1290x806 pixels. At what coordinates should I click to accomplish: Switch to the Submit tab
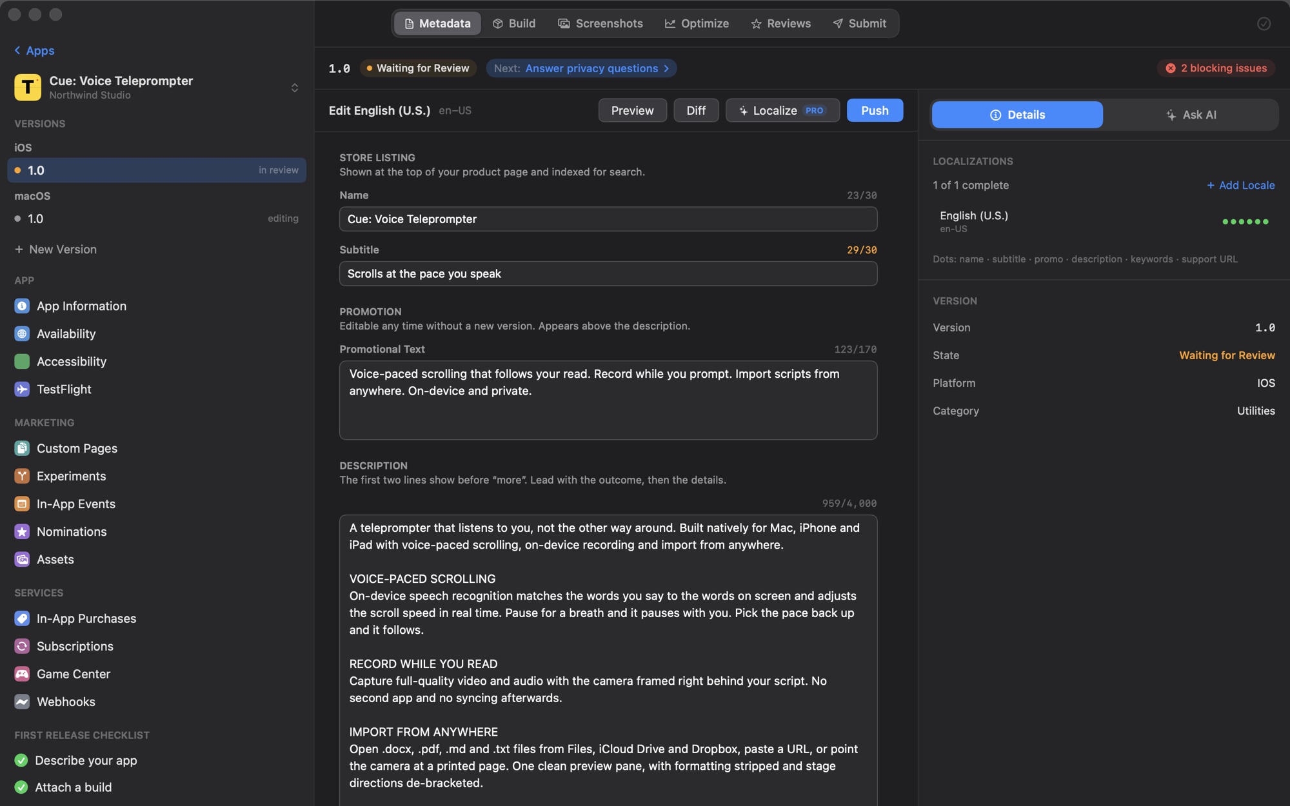pyautogui.click(x=859, y=23)
